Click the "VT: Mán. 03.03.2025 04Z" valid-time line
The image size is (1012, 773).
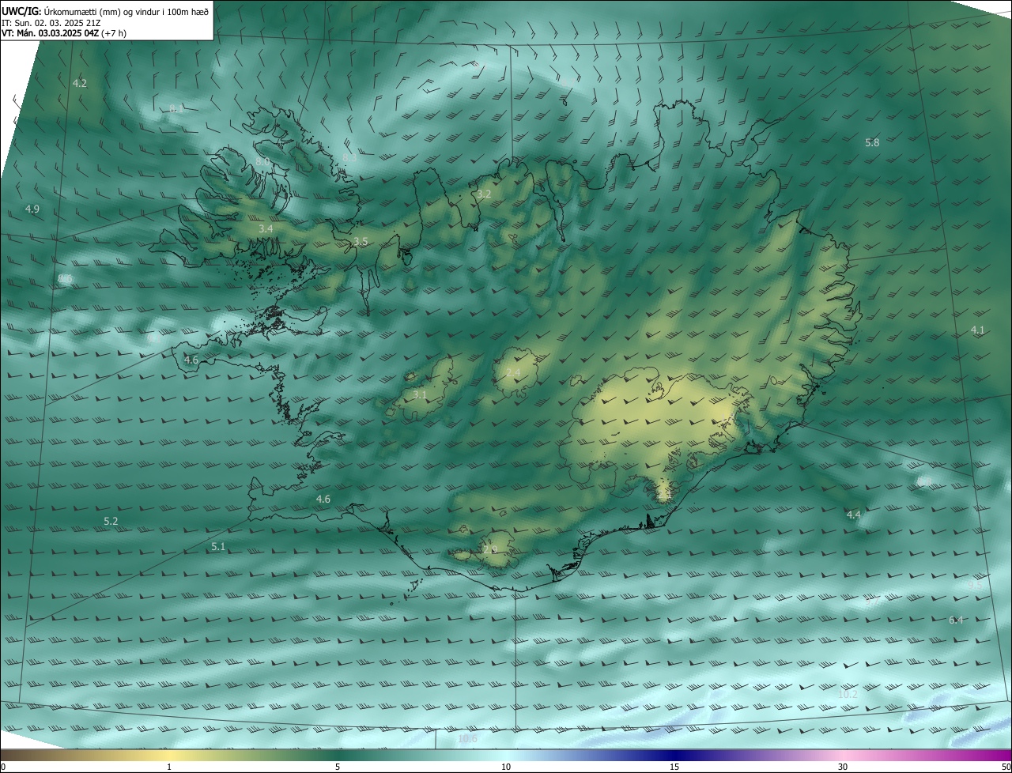63,33
